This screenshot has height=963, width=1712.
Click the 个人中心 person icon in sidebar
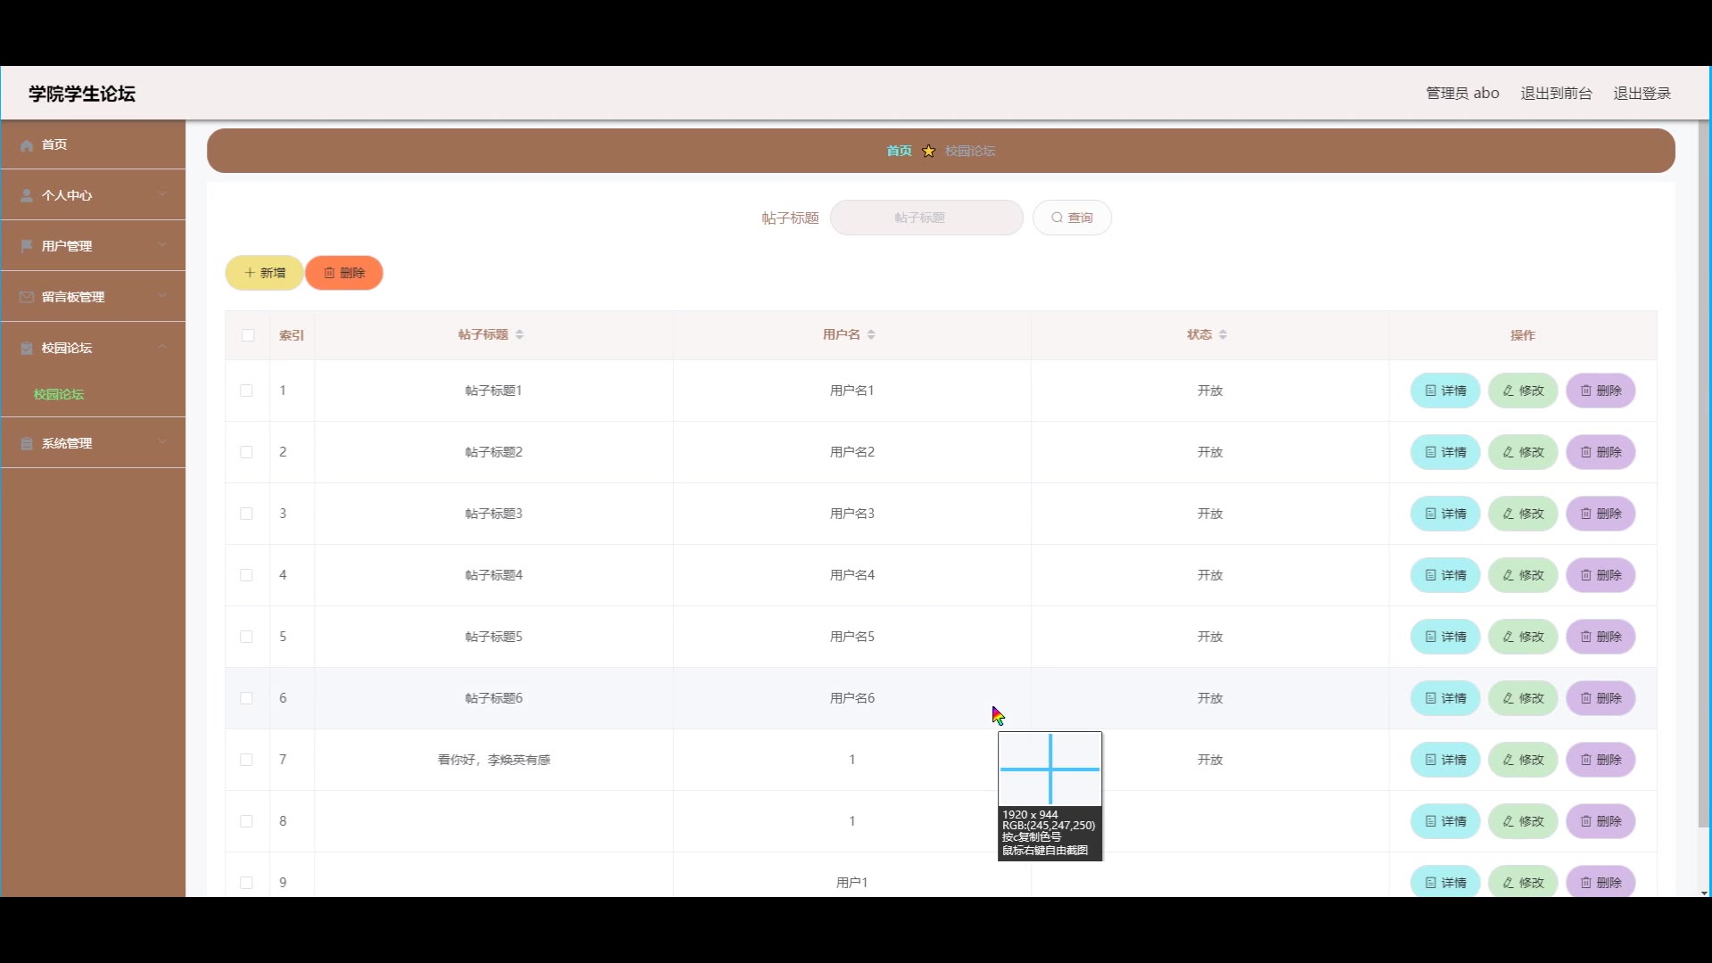(x=27, y=195)
